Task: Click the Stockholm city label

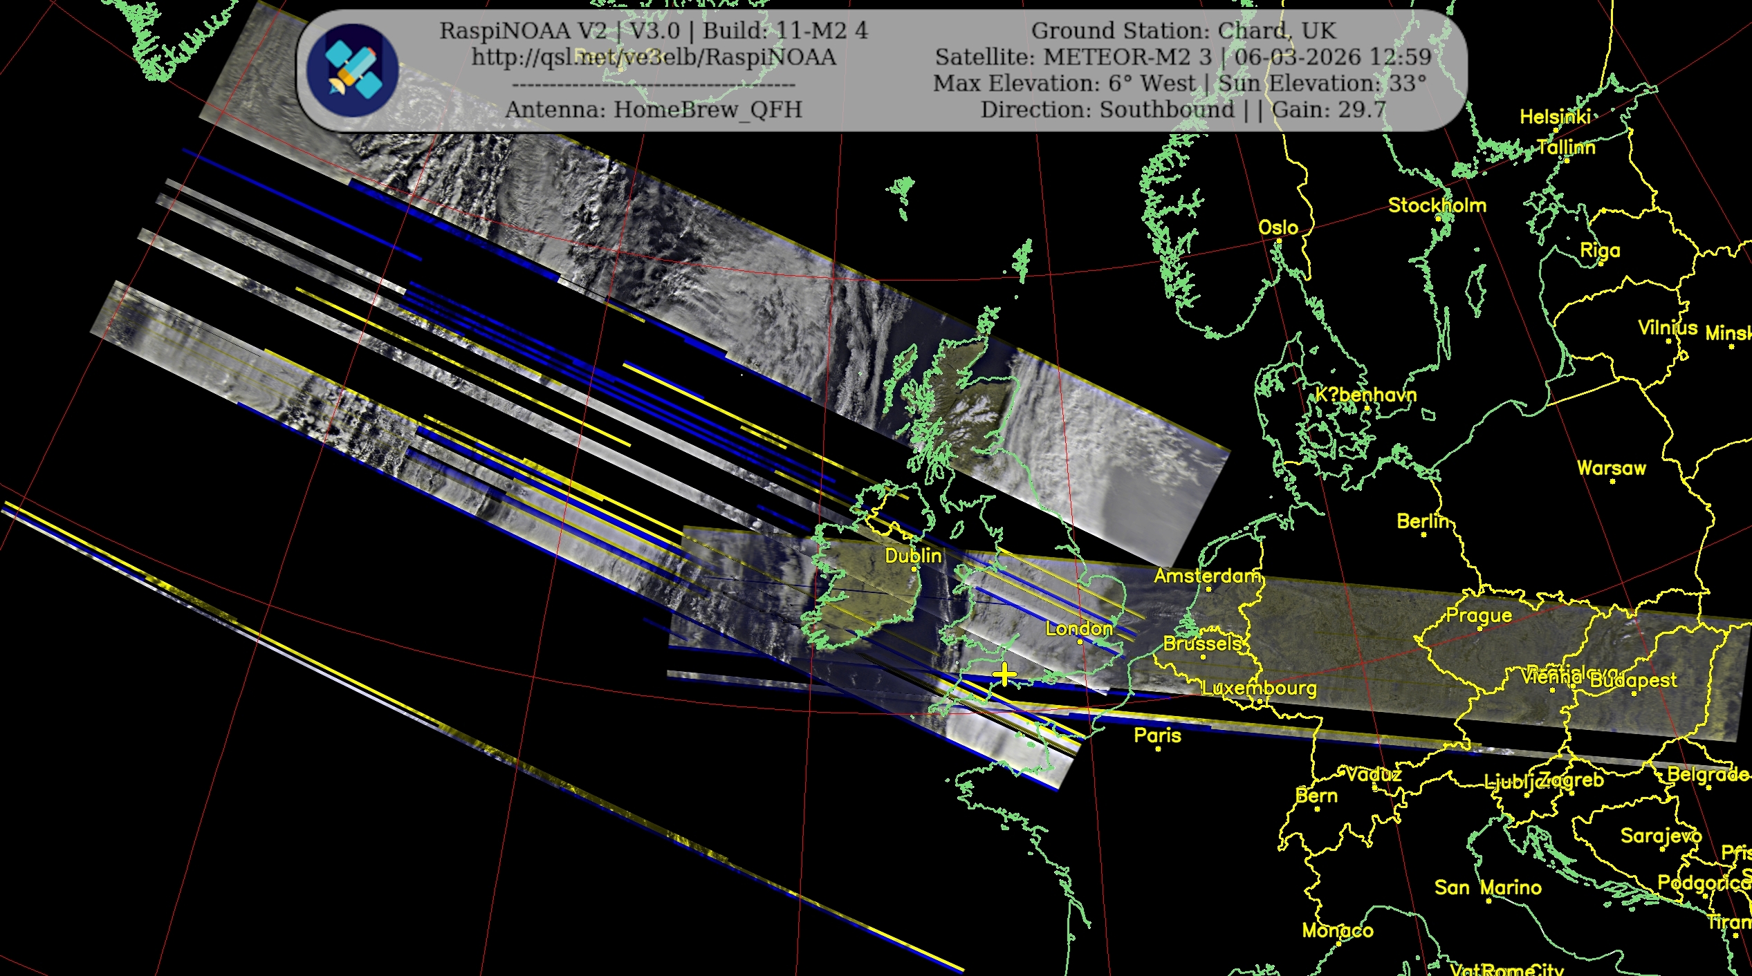Action: tap(1437, 205)
